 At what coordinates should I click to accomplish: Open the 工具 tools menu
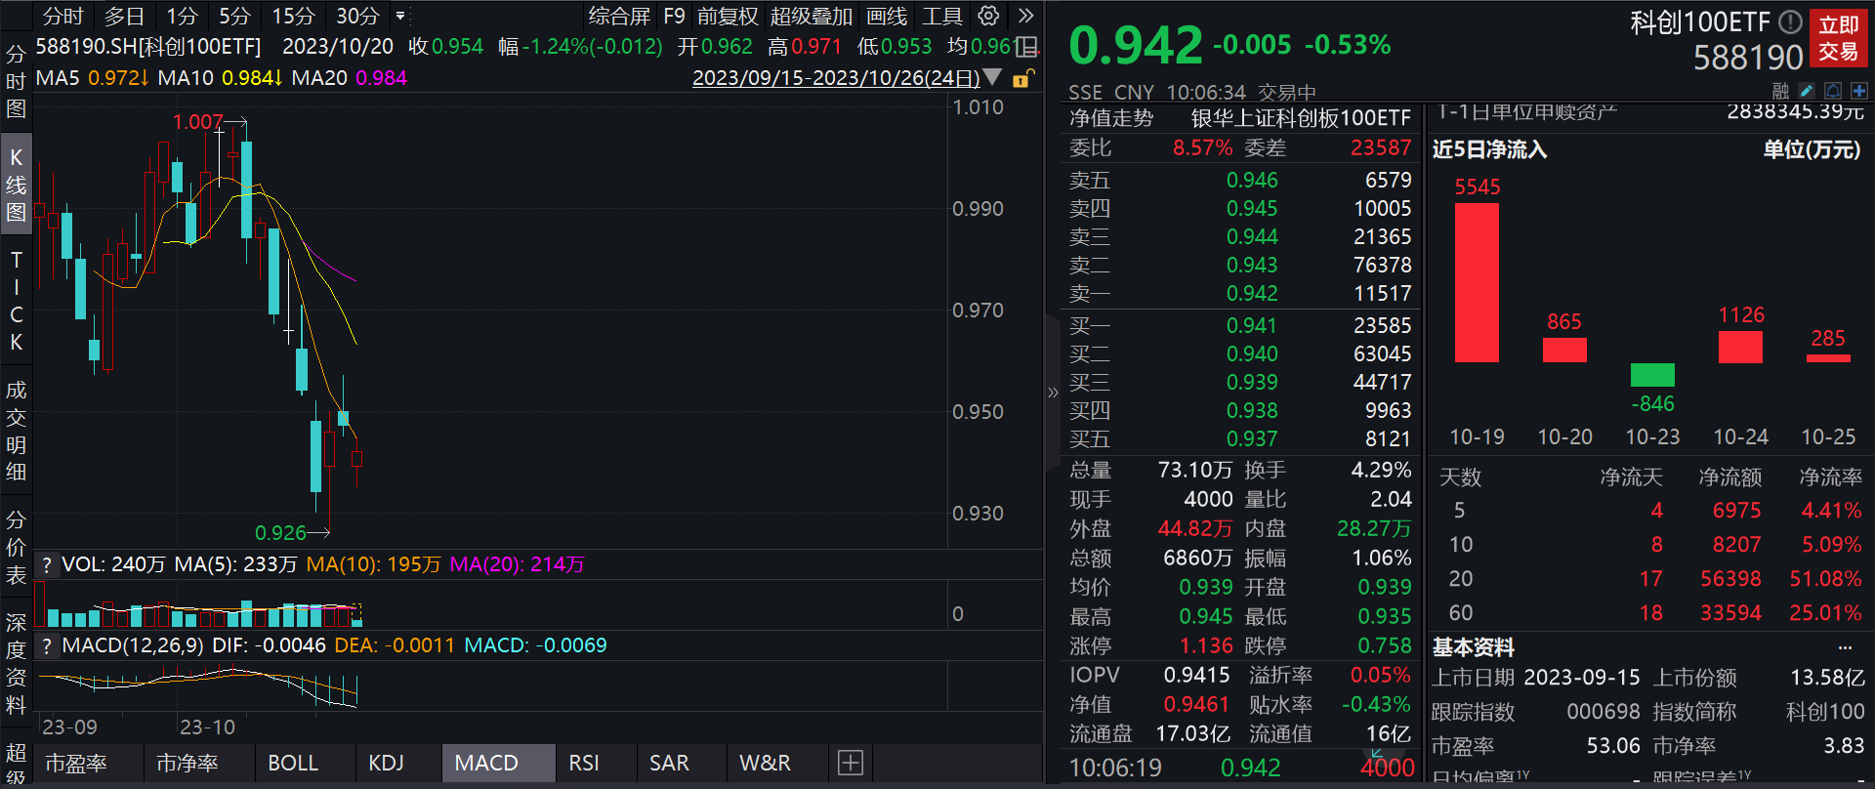942,16
